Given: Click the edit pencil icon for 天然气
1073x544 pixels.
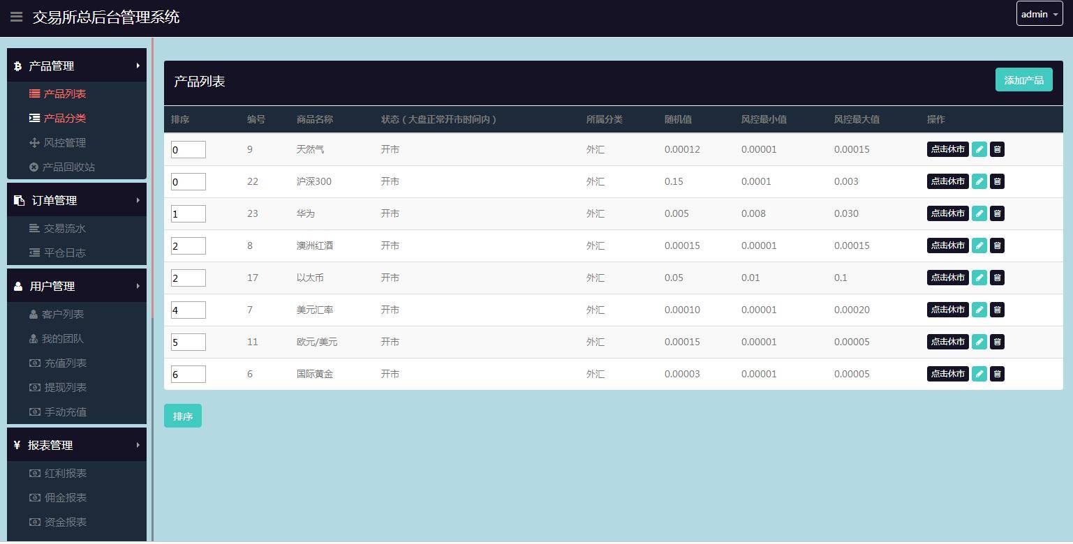Looking at the screenshot, I should (979, 149).
